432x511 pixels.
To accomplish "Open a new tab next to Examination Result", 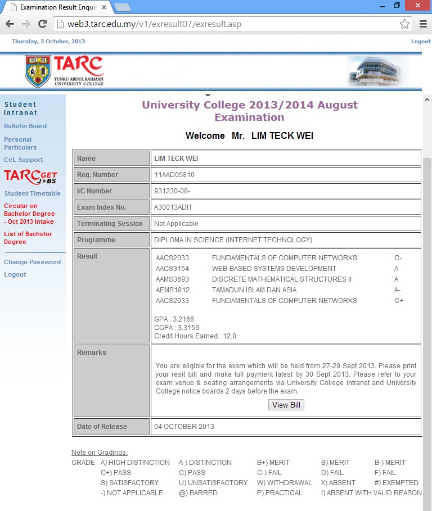I will click(123, 7).
